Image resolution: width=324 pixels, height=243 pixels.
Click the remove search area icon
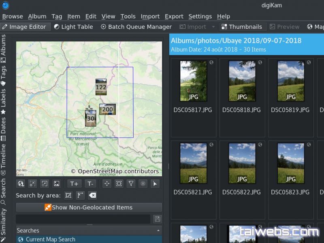92,196
